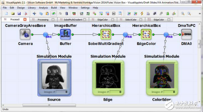The height and width of the screenshot is (112, 203).
Task: Switch to the Processing tab
Action: click(x=43, y=19)
